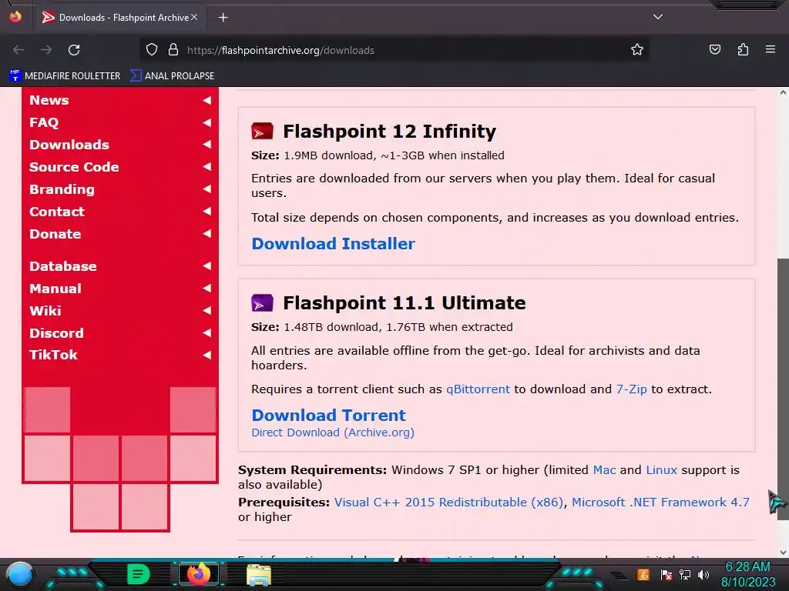Open the Pocket save icon

point(714,49)
